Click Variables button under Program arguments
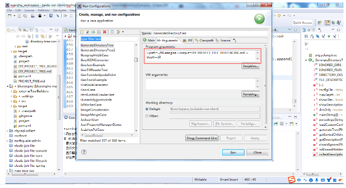This screenshot has height=188, width=346. (x=251, y=66)
